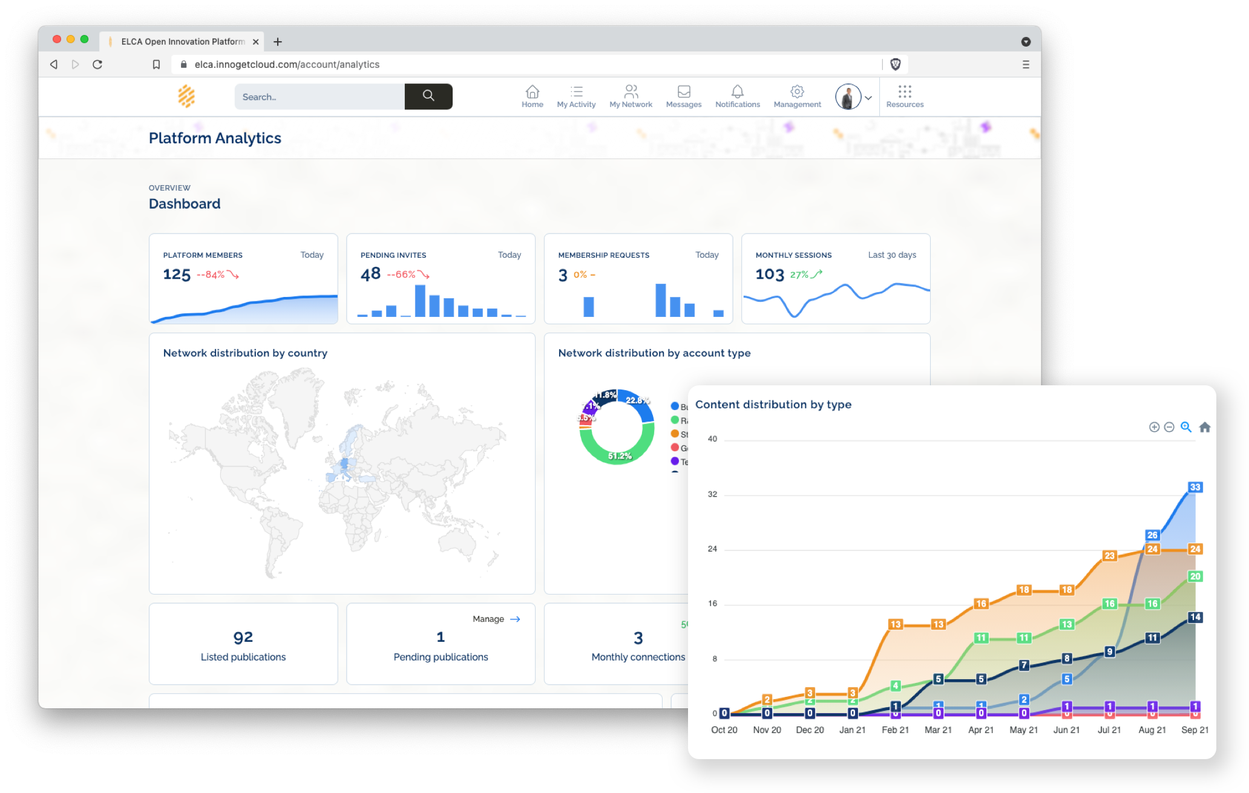Image resolution: width=1249 pixels, height=793 pixels.
Task: Go to Home in navigation
Action: [533, 96]
